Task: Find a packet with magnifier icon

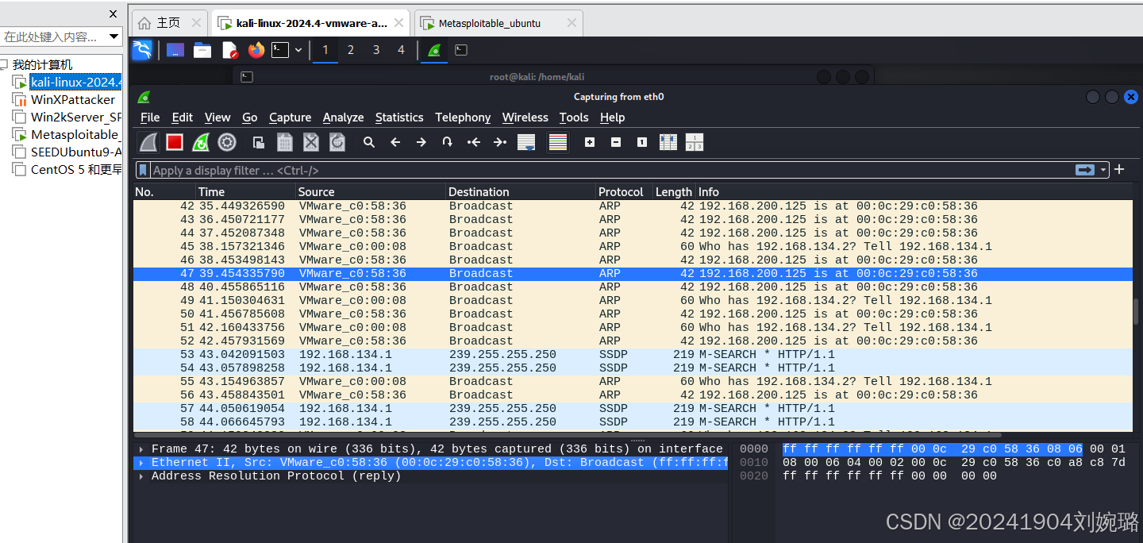Action: point(369,142)
